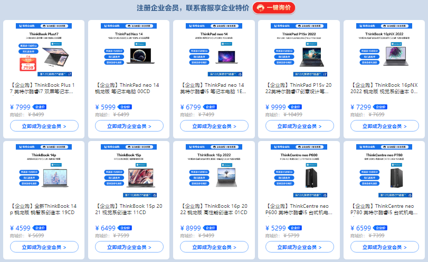Click 企业价 tag next to ¥6799

[x=210, y=107]
